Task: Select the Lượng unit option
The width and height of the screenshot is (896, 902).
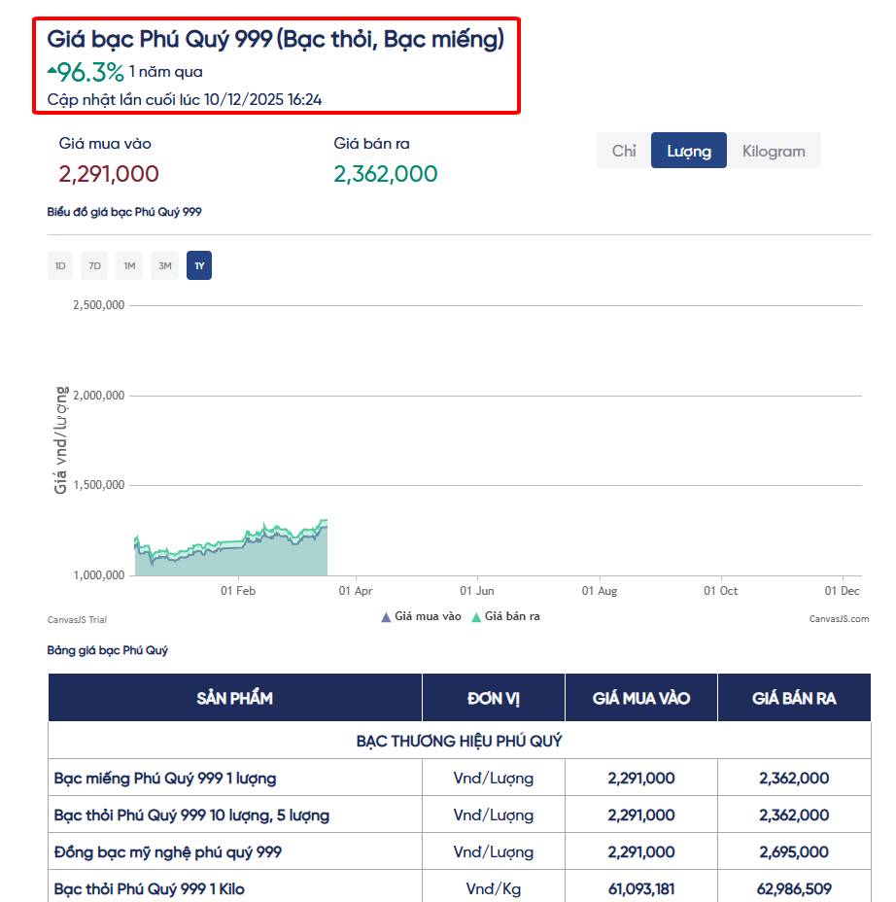Action: pos(688,150)
